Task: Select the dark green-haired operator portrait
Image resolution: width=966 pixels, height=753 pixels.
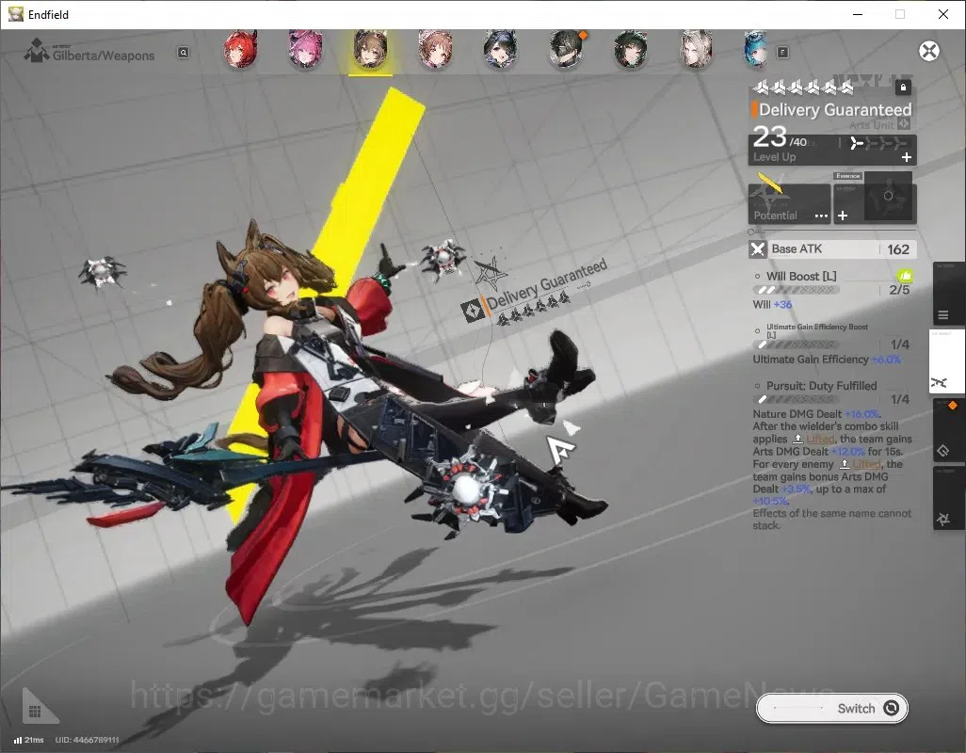Action: (x=631, y=49)
